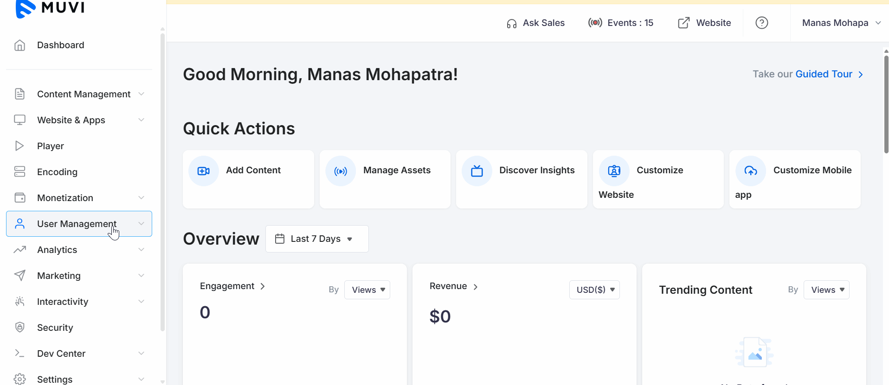Viewport: 889px width, 385px height.
Task: Open the USD($) currency dropdown
Action: click(x=594, y=290)
